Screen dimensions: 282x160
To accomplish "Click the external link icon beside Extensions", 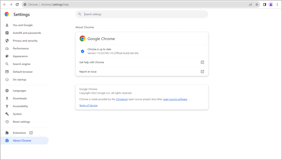I will 31,133.
